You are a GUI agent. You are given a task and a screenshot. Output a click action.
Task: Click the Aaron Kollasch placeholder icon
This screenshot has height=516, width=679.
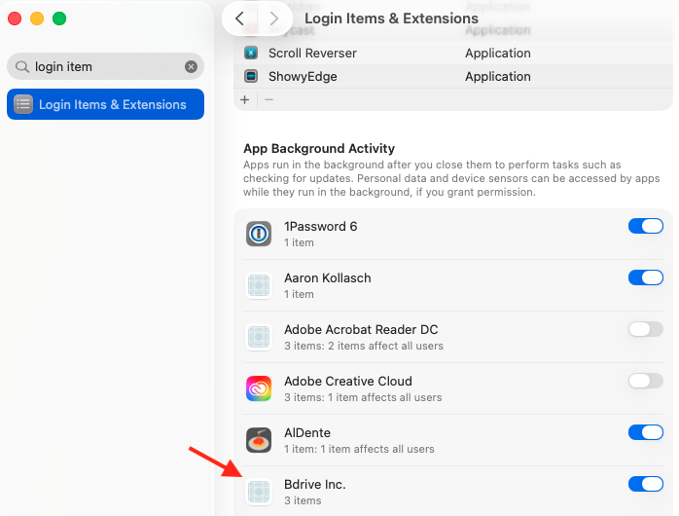tap(258, 285)
